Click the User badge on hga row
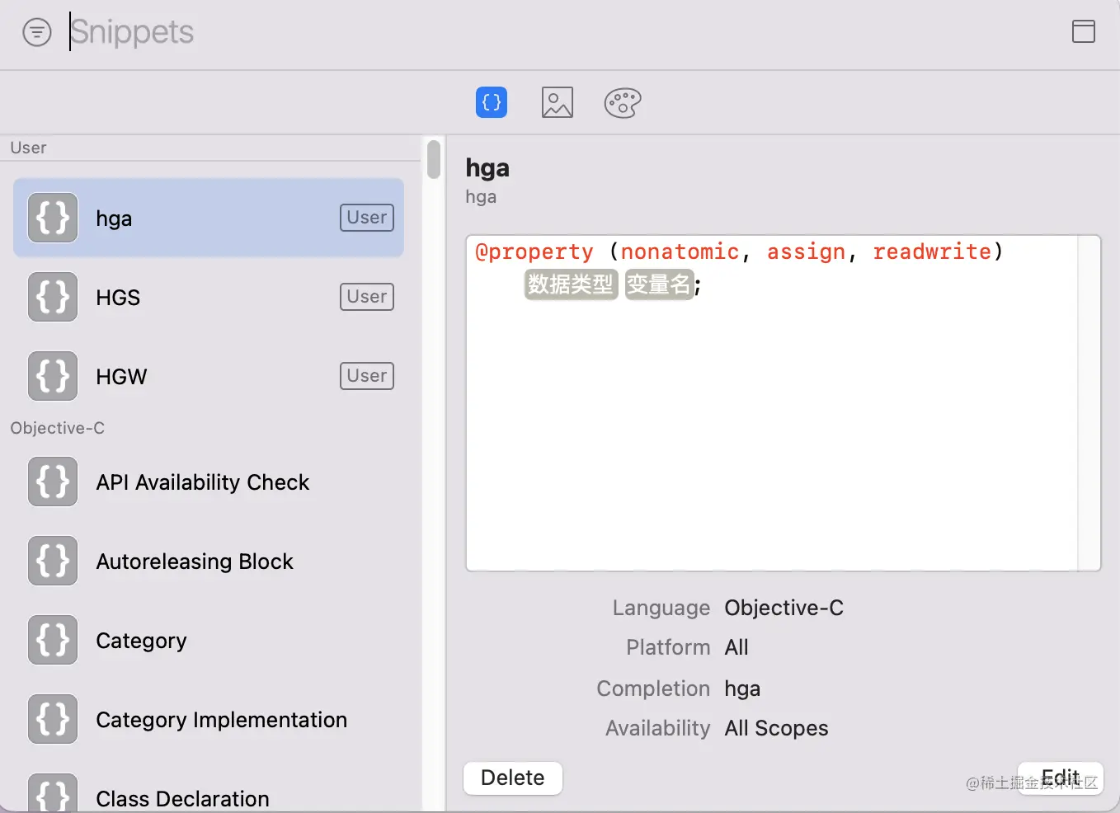Viewport: 1120px width, 813px height. (367, 218)
